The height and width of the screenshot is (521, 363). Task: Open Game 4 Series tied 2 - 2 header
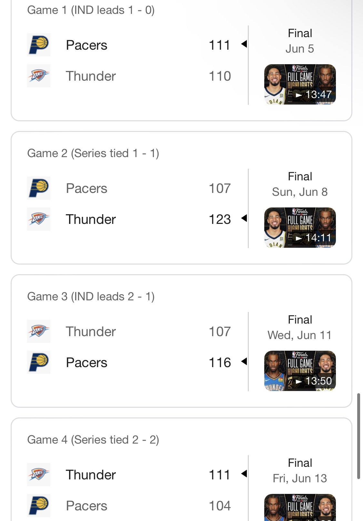coord(93,440)
